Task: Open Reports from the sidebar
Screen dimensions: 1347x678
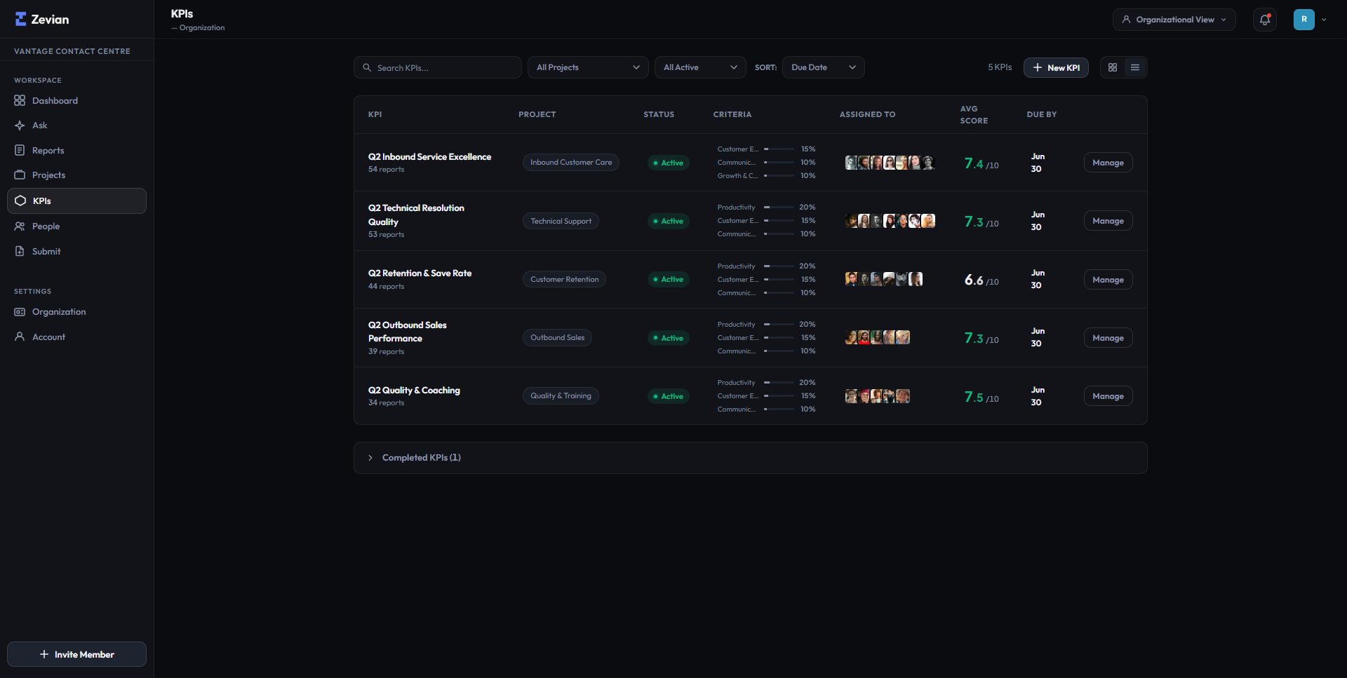Action: click(x=76, y=150)
